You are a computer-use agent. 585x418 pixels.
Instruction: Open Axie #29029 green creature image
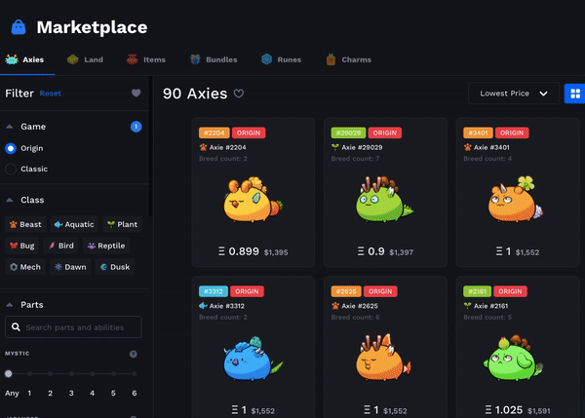click(384, 200)
